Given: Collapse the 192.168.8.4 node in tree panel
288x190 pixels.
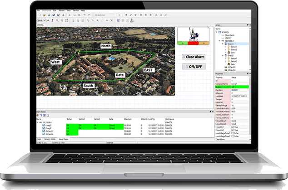Looking at the screenshot, I should coord(219,41).
